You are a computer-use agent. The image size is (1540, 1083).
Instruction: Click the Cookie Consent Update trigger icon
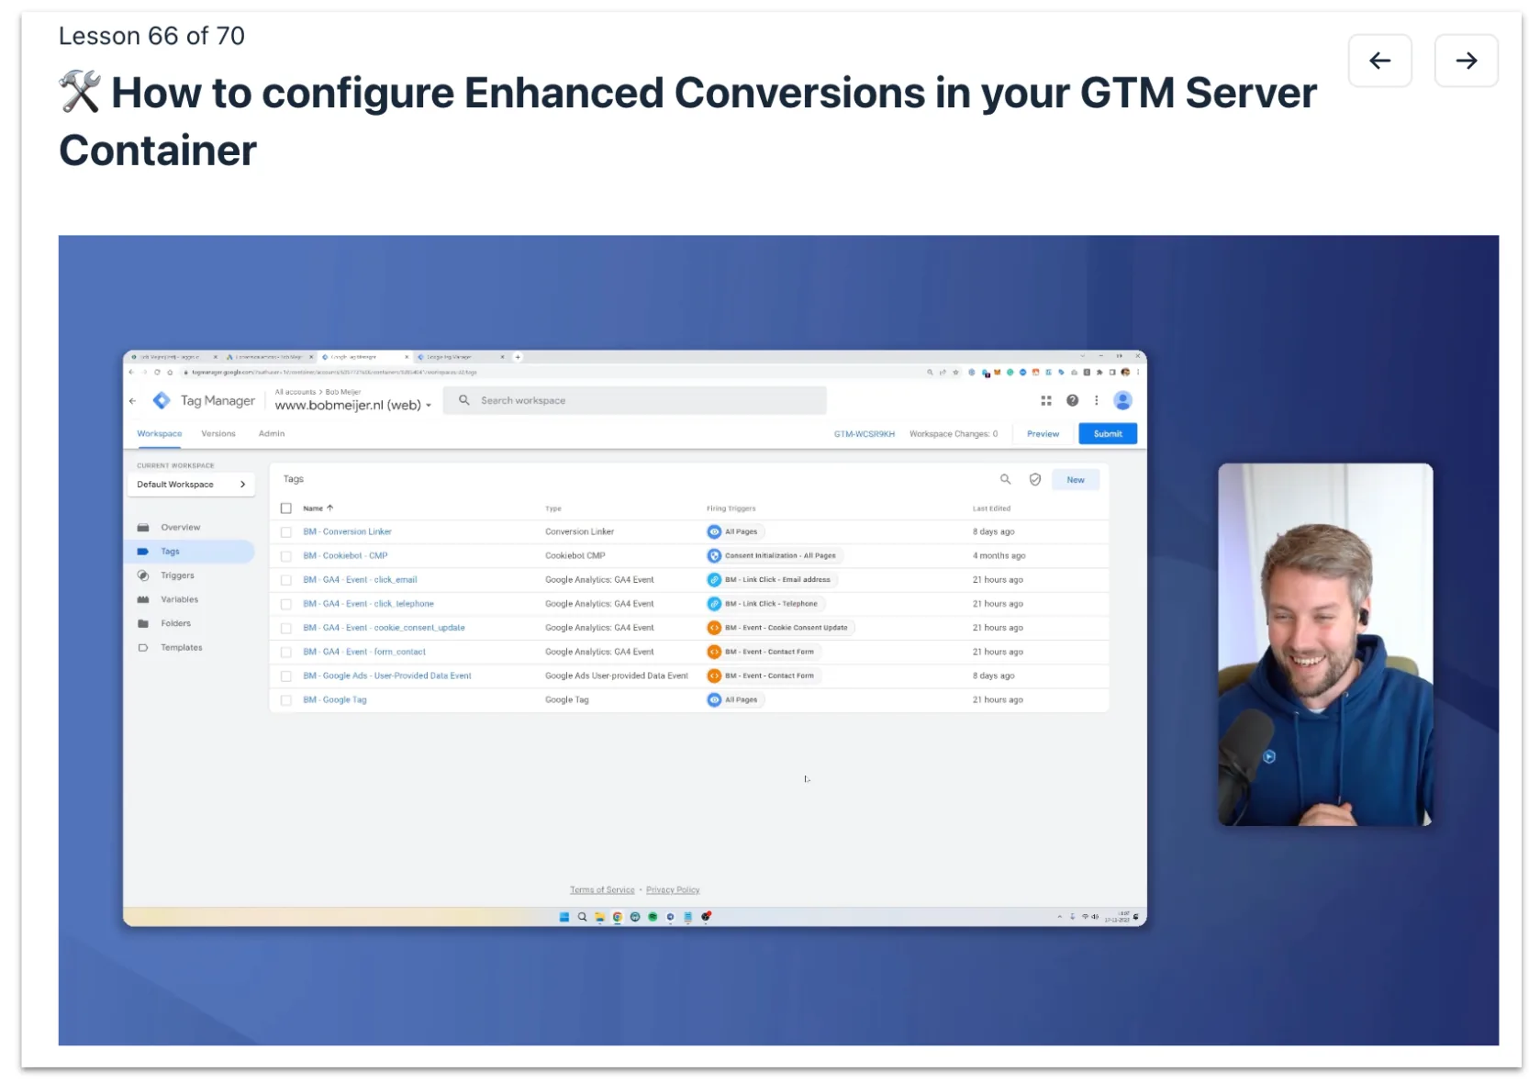[714, 628]
